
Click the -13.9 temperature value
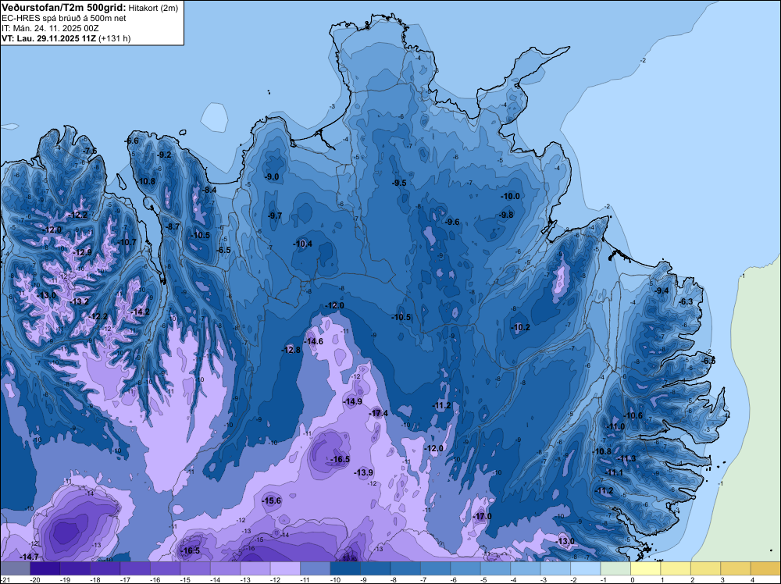click(364, 472)
